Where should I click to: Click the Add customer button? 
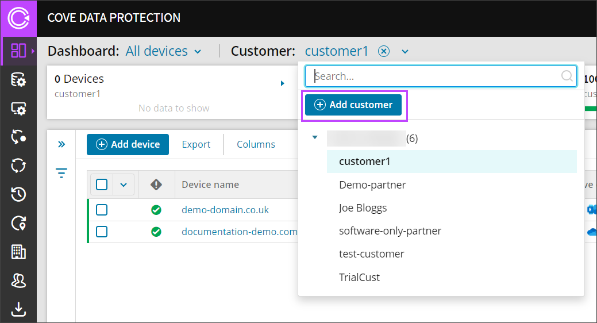pyautogui.click(x=353, y=105)
